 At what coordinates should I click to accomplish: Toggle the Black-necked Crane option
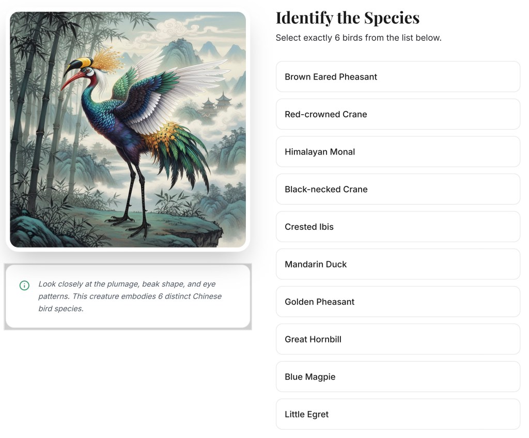click(398, 189)
